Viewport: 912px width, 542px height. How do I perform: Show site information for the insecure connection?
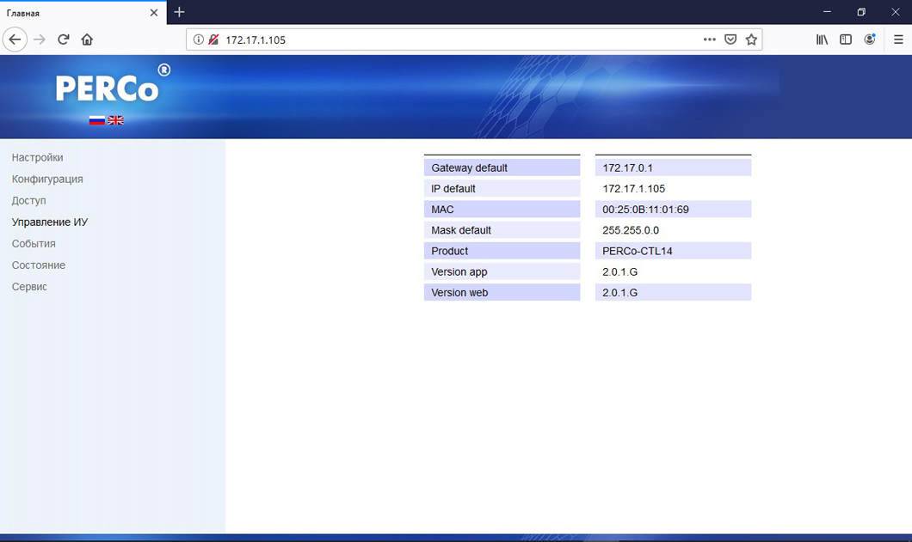[x=198, y=40]
